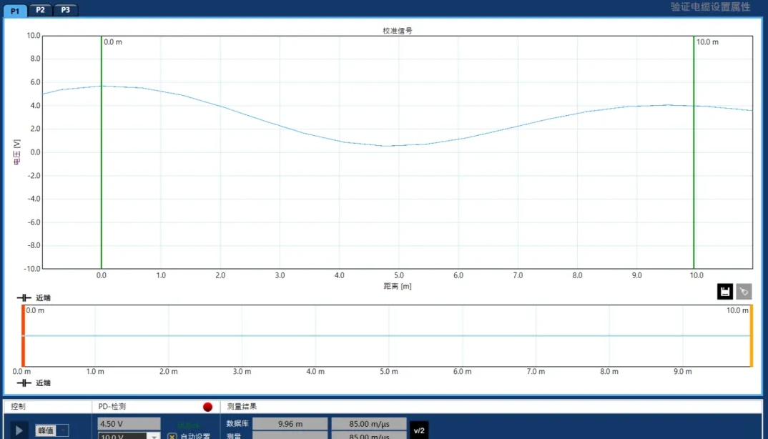The image size is (768, 439).
Task: Select the P1 tab
Action: point(15,9)
